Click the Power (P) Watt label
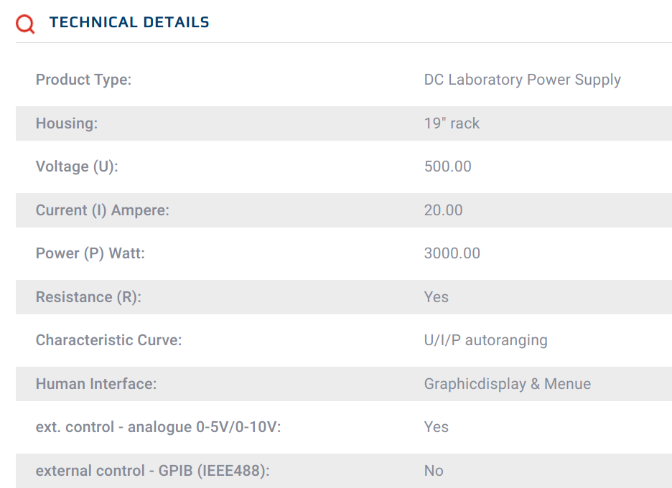The width and height of the screenshot is (672, 488). click(90, 253)
